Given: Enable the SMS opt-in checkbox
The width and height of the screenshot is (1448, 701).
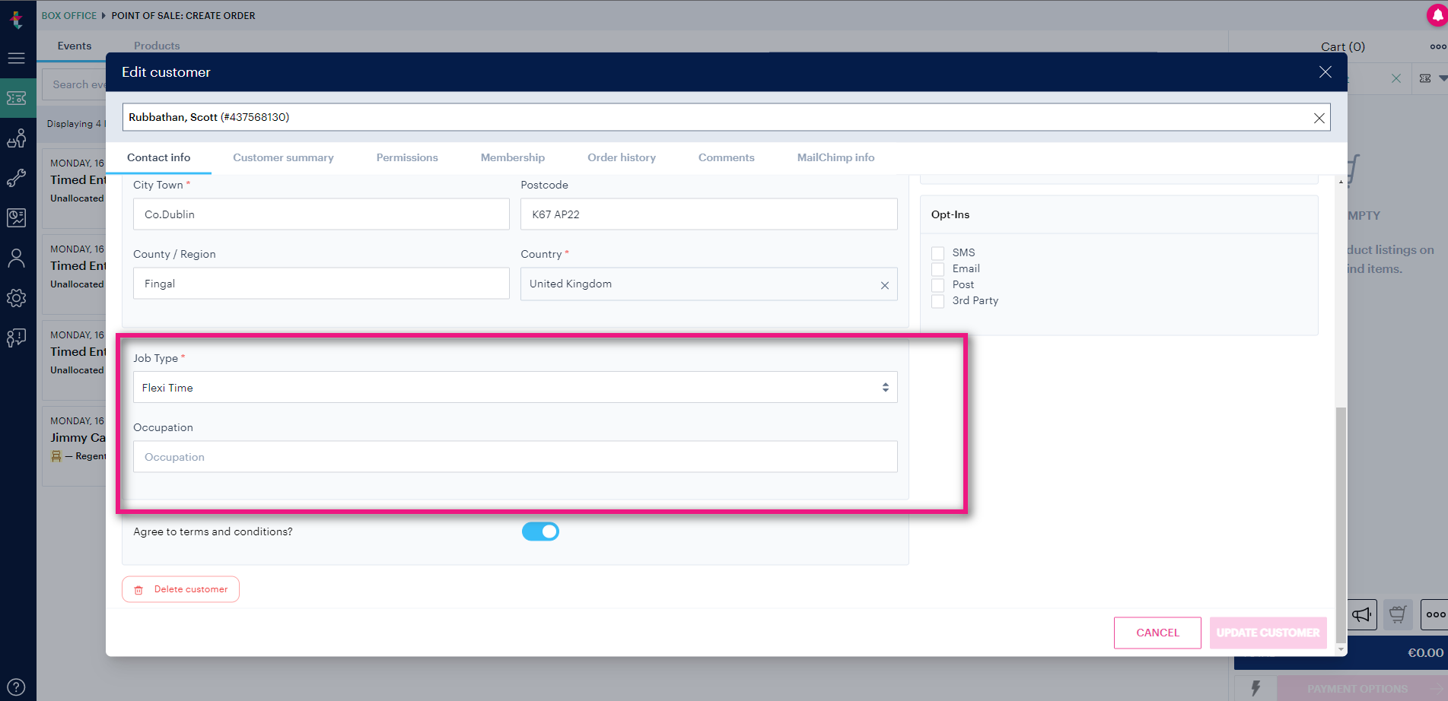Looking at the screenshot, I should (938, 252).
